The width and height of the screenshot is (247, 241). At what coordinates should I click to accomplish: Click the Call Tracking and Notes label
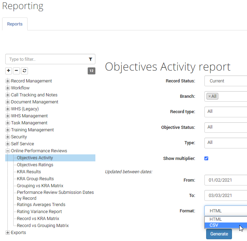click(x=34, y=95)
